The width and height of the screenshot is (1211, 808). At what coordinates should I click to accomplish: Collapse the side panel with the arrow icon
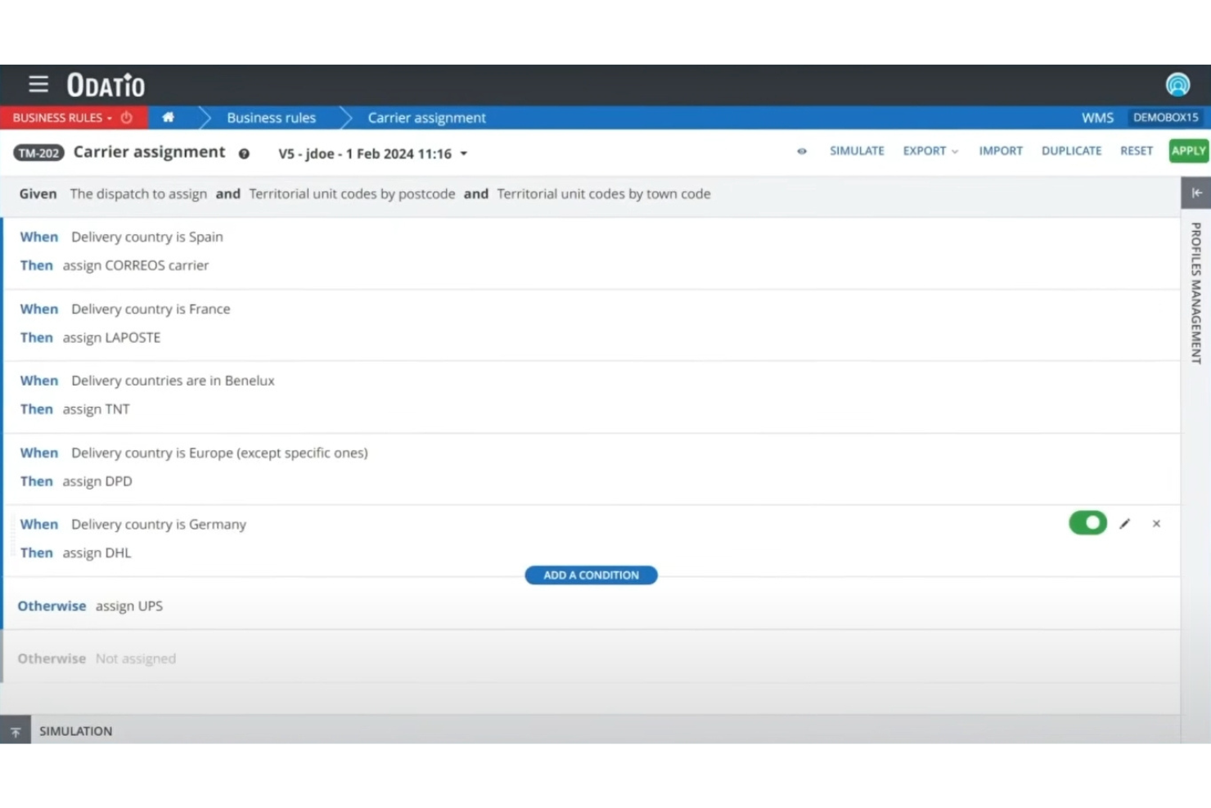click(1196, 192)
